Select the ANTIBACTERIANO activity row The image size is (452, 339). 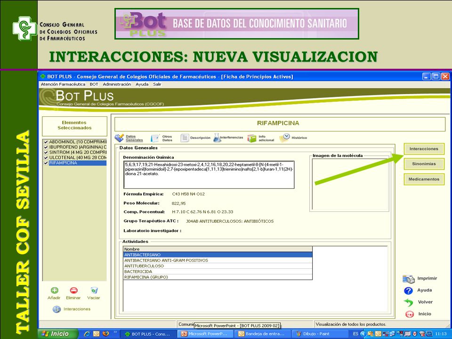[218, 255]
